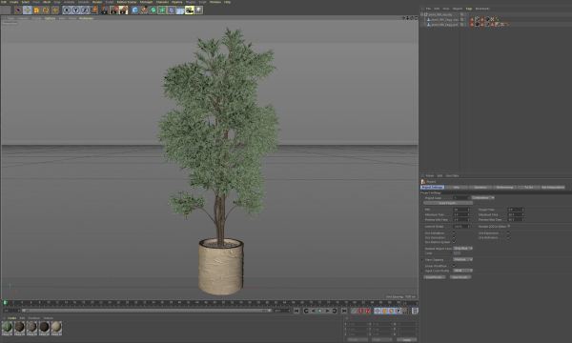This screenshot has width=572, height=343.
Task: Toggle Autokeying red button
Action: point(368,311)
